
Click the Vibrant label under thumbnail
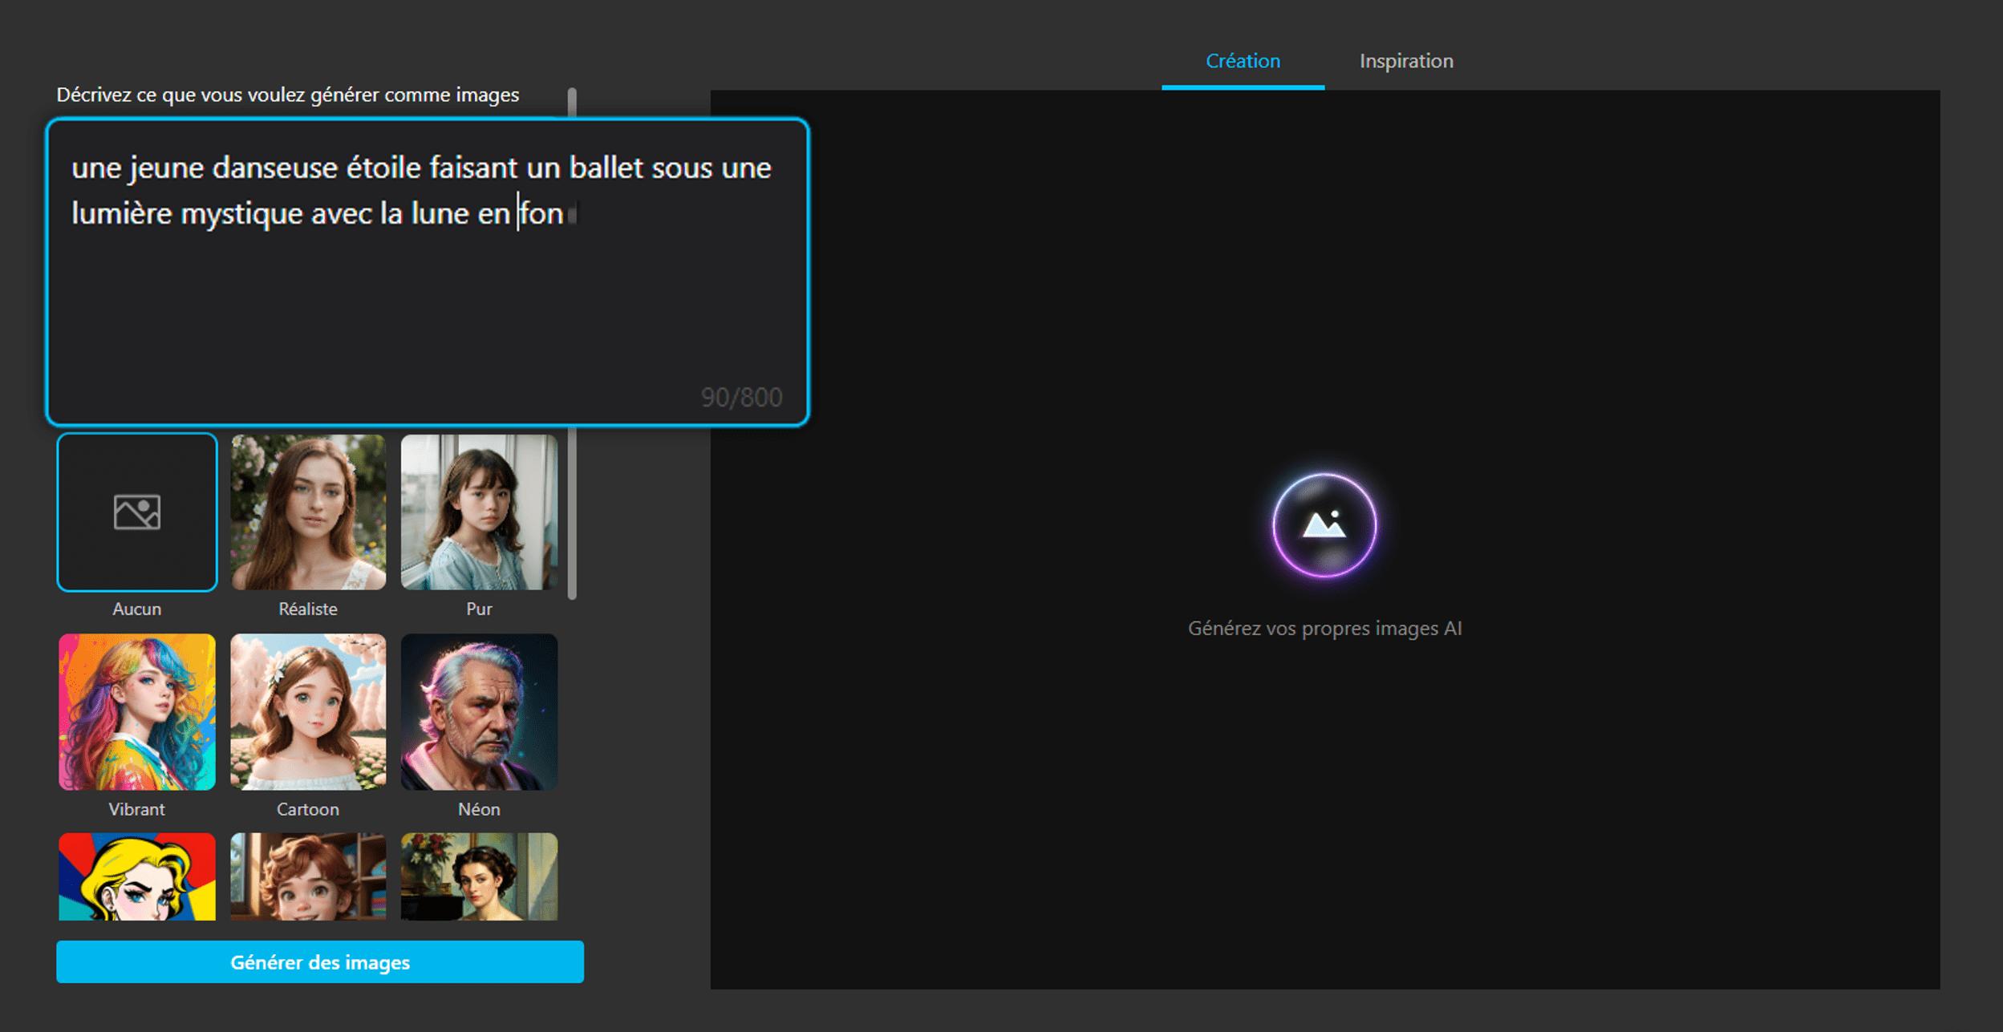point(136,809)
